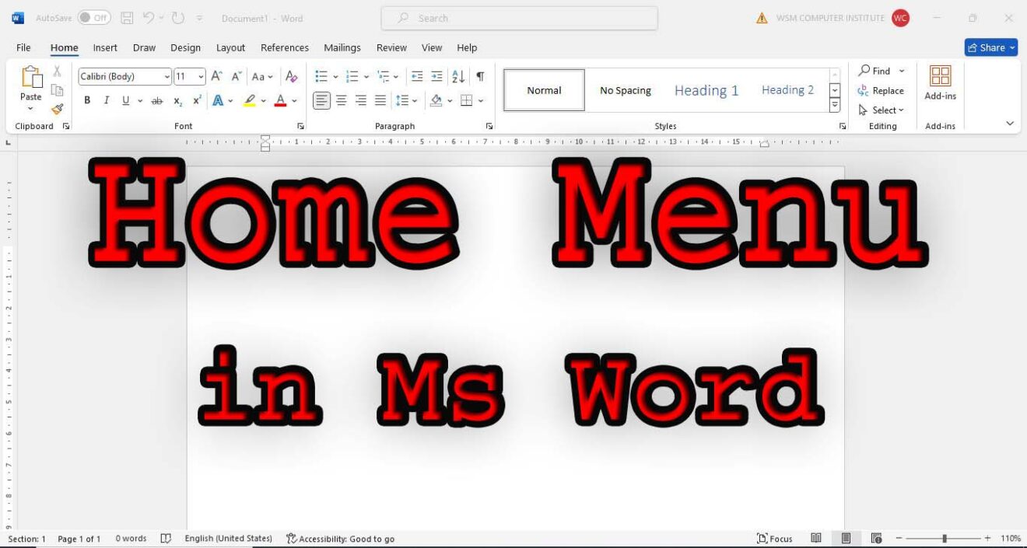Click the Sort icon in Paragraph group
1027x548 pixels.
coord(457,75)
